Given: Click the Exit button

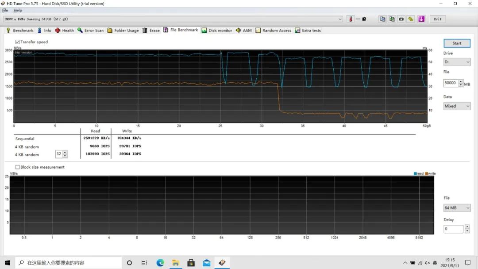Looking at the screenshot, I should [437, 19].
